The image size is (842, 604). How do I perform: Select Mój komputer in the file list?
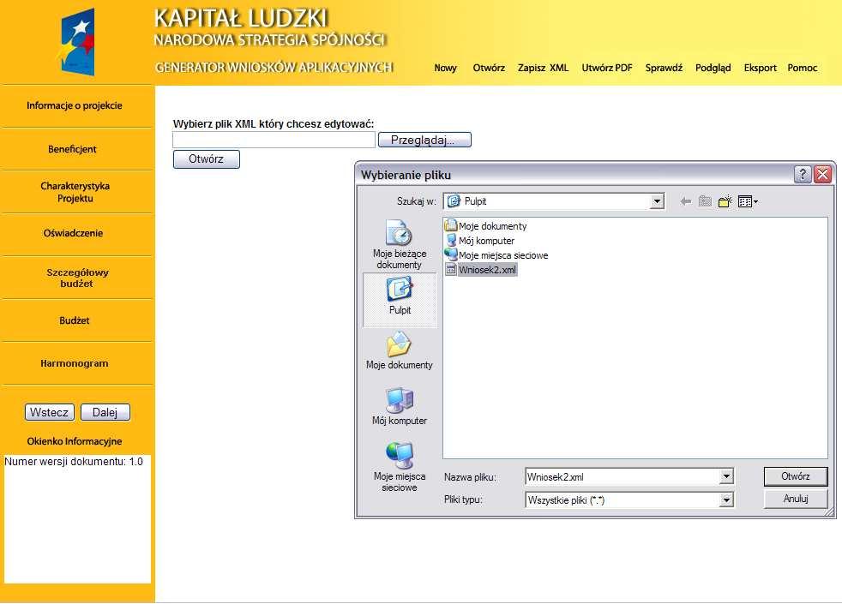pos(480,241)
